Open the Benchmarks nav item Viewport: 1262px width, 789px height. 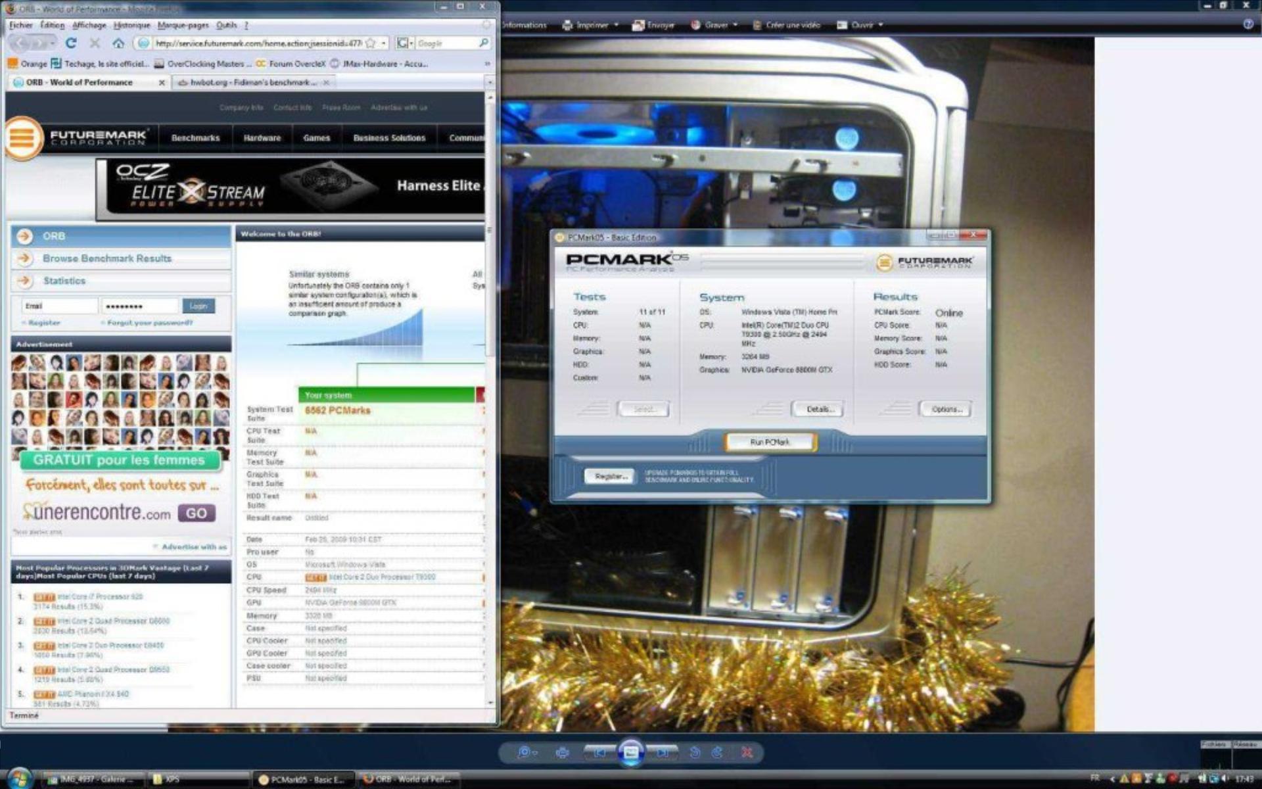pos(195,138)
